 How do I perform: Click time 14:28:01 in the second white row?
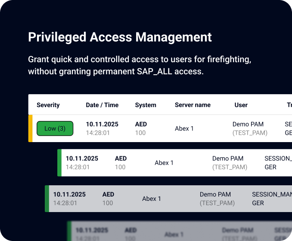[x=78, y=167]
